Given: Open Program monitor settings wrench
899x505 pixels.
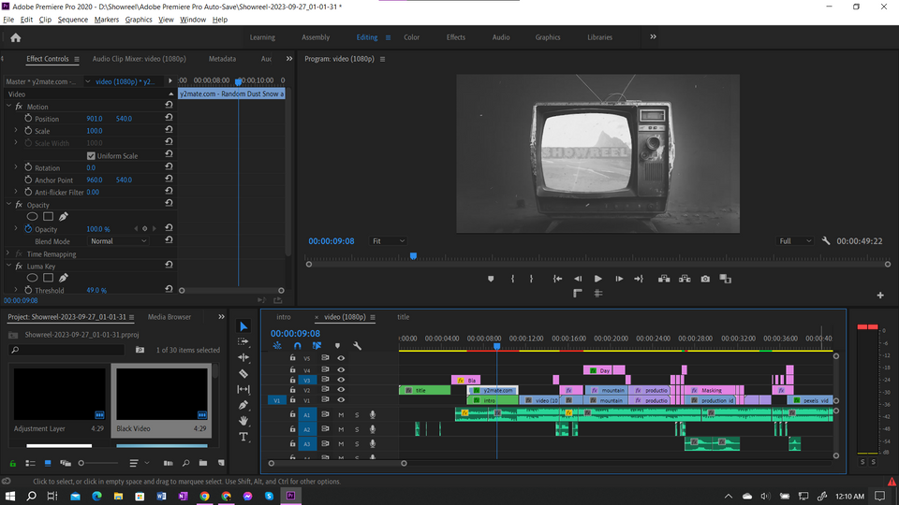Looking at the screenshot, I should pos(826,241).
